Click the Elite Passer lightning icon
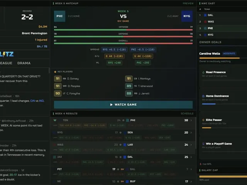This screenshot has height=185, width=247. (x=203, y=120)
